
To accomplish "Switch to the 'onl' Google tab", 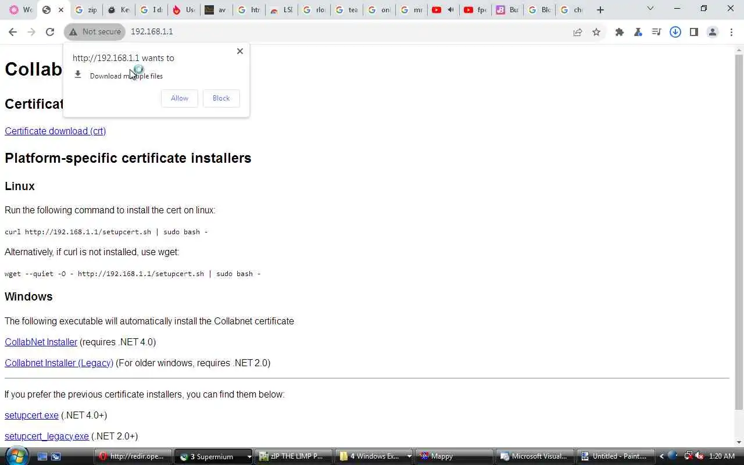I will 379,10.
